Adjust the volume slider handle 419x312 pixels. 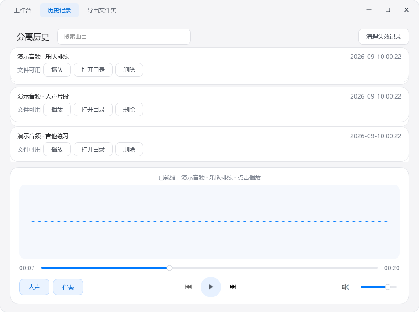click(387, 287)
